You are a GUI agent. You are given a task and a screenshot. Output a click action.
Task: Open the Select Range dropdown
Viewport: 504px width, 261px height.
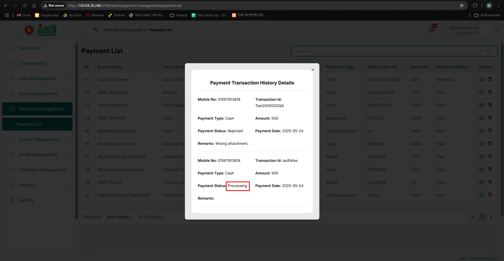point(119,217)
